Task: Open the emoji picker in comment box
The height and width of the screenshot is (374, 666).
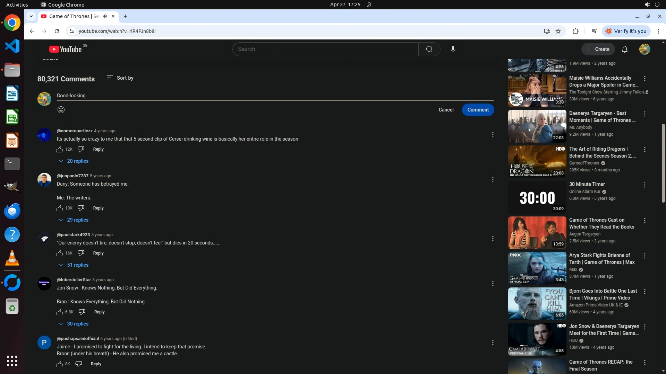Action: [61, 110]
